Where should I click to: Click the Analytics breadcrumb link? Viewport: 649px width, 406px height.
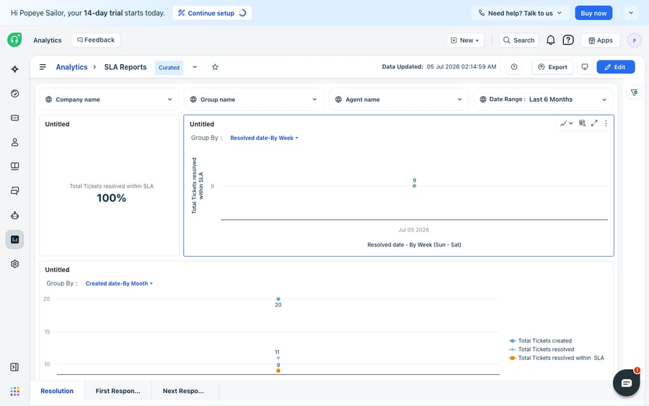[71, 67]
